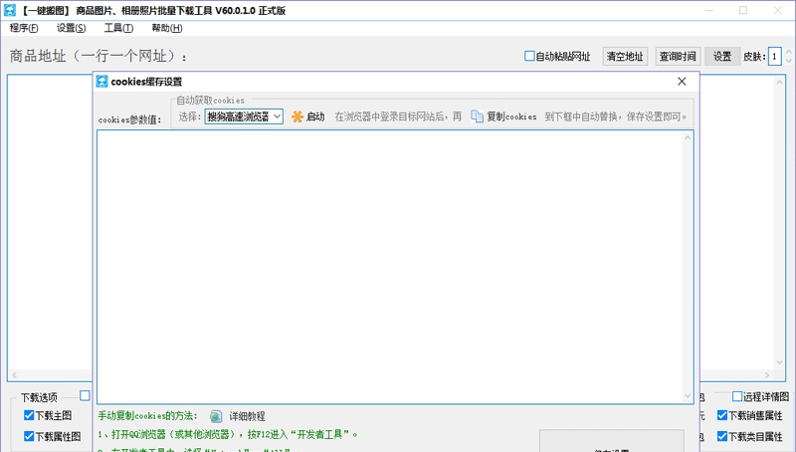Click the cookies dialog logo icon
796x452 pixels.
point(102,82)
